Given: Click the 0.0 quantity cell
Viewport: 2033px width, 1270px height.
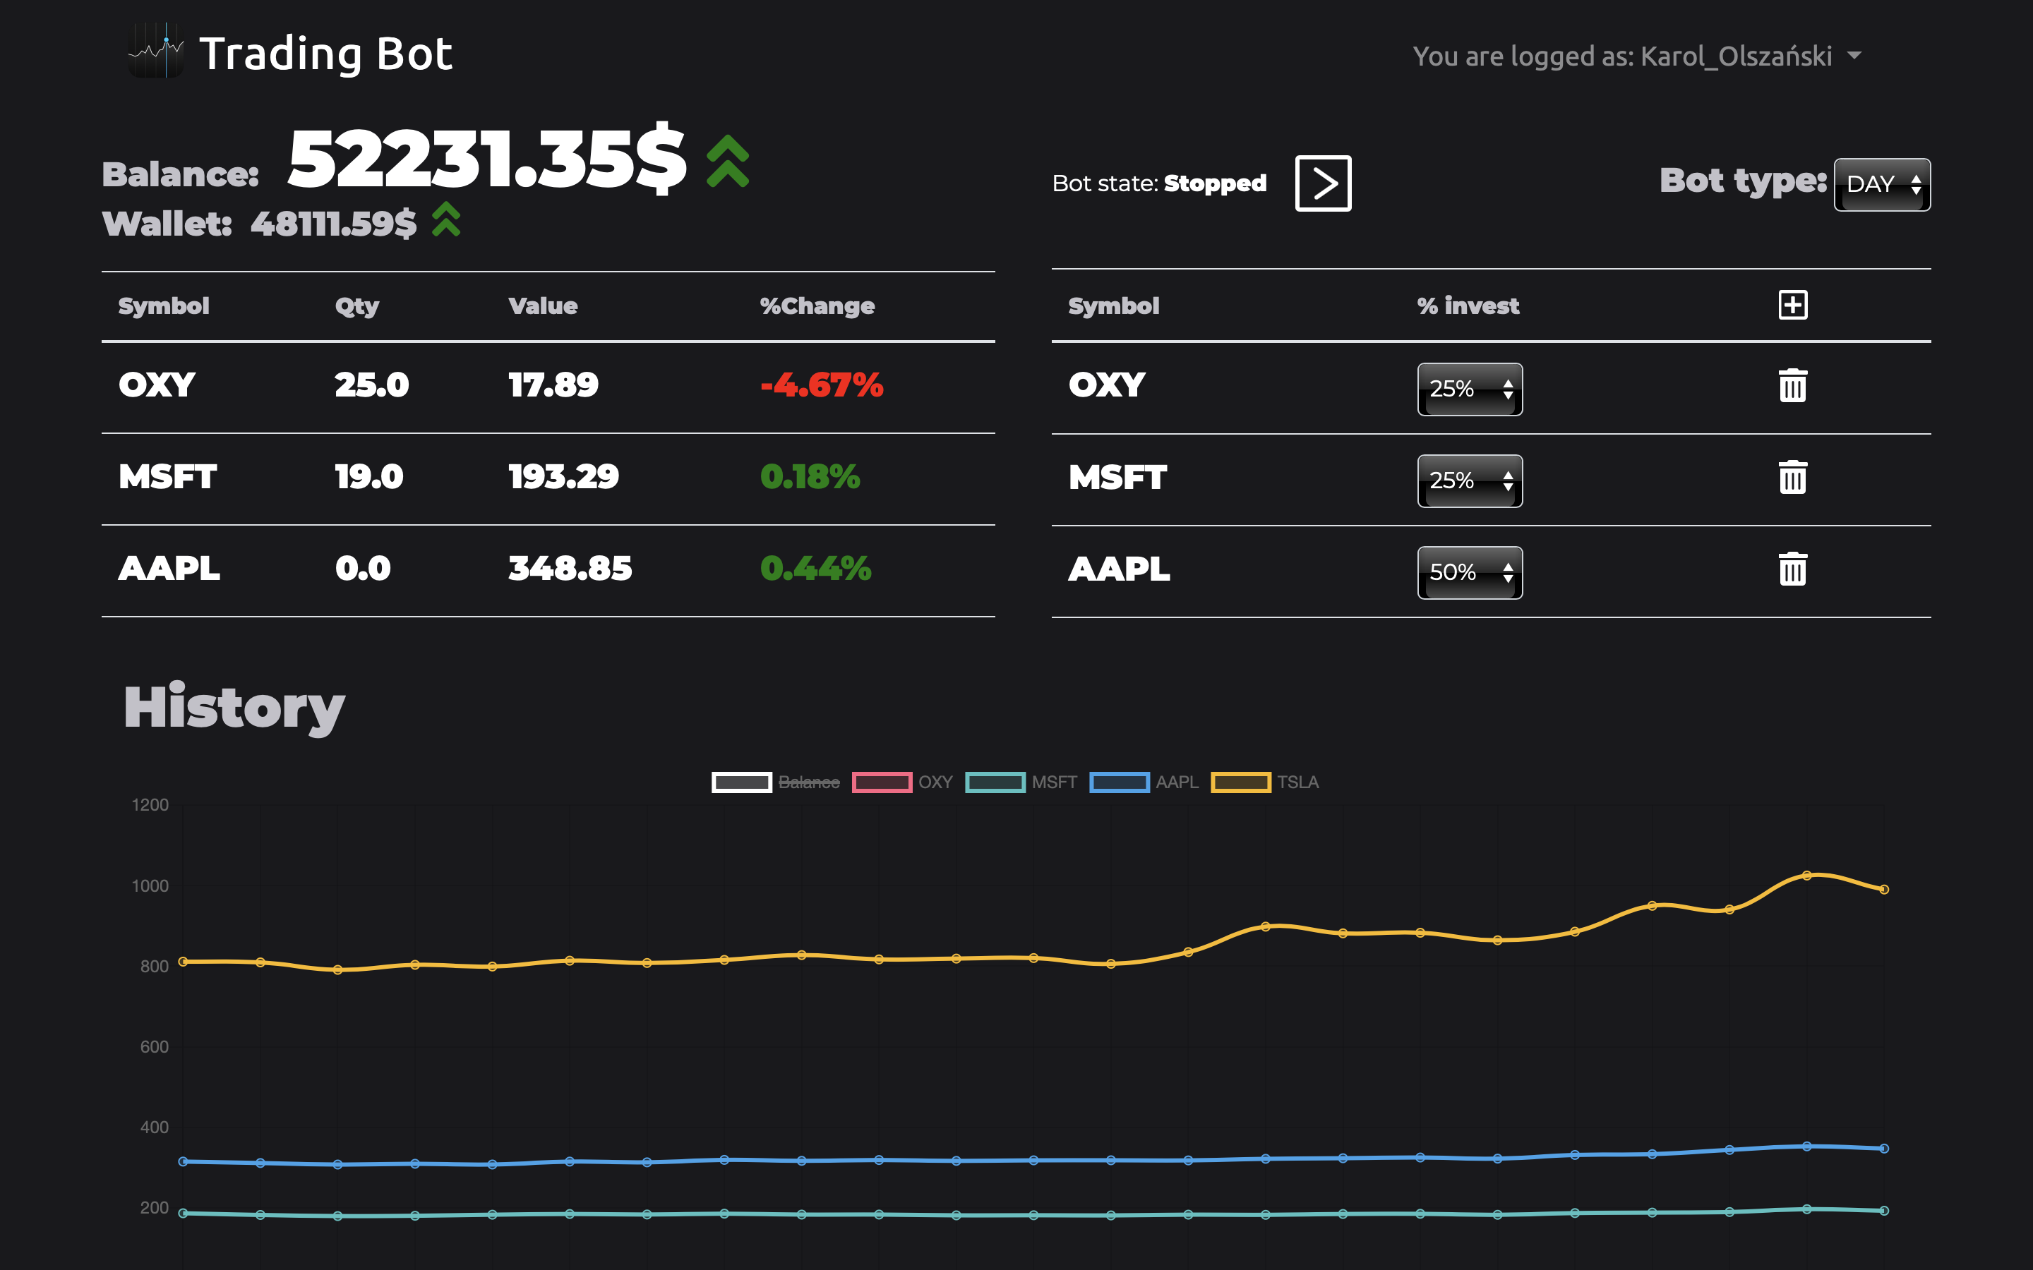Looking at the screenshot, I should pyautogui.click(x=363, y=568).
